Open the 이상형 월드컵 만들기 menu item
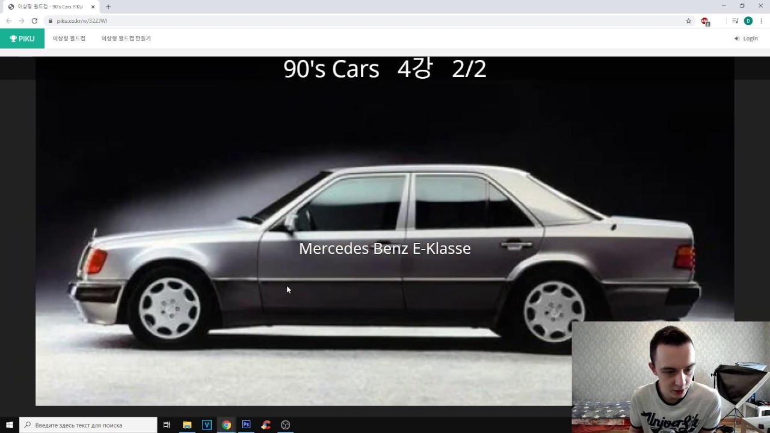Image resolution: width=770 pixels, height=433 pixels. 126,38
